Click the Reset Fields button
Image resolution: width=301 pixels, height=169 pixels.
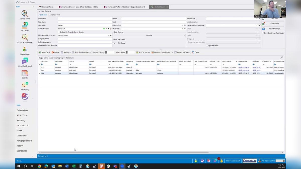(273, 24)
